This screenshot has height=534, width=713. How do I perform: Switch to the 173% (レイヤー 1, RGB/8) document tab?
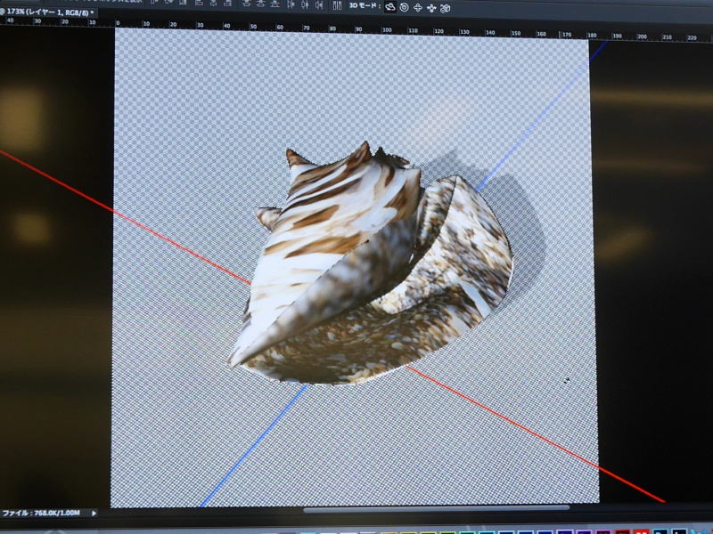point(50,12)
